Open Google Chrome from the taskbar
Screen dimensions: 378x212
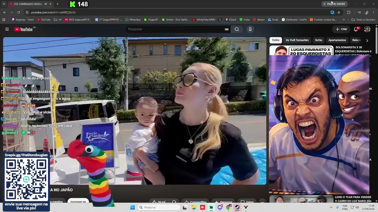[x=229, y=207]
